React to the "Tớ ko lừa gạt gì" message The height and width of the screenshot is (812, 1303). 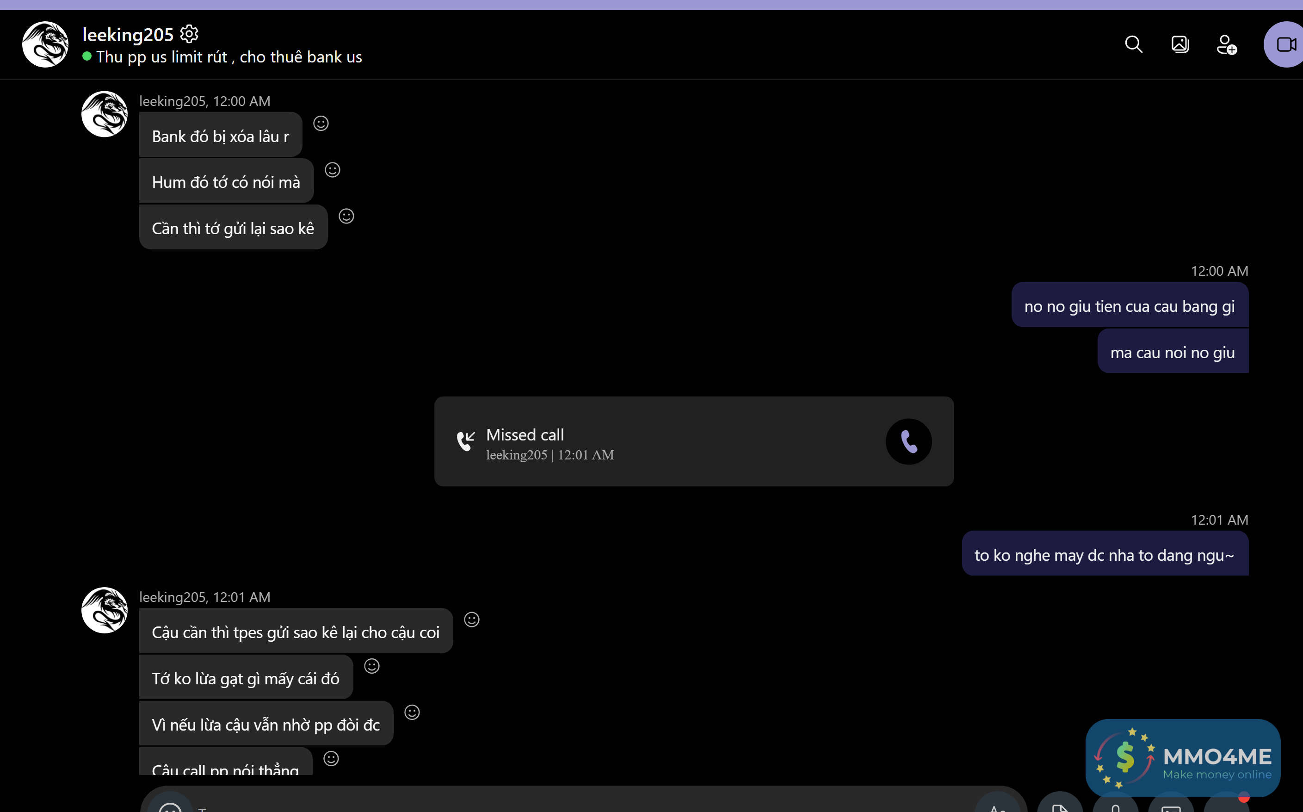(x=371, y=666)
